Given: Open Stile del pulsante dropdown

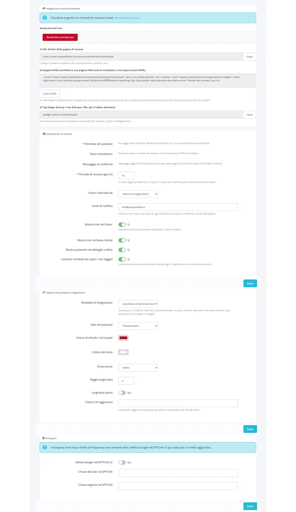Looking at the screenshot, I should 138,326.
